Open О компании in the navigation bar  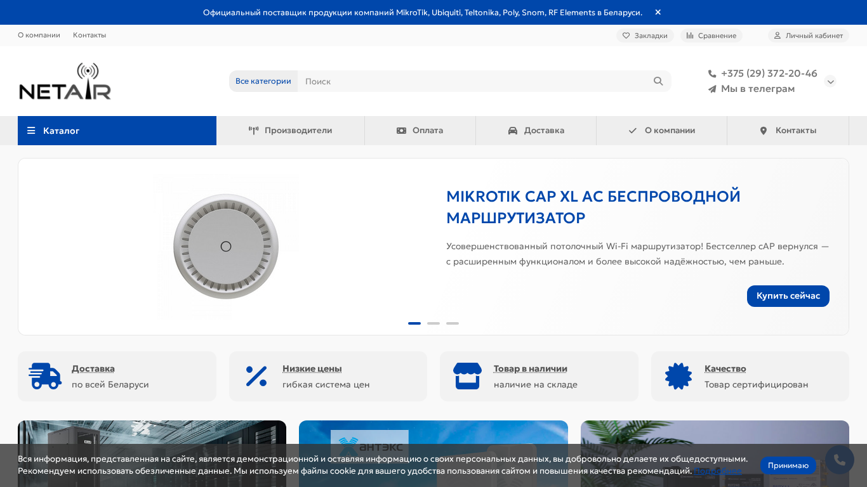click(x=662, y=131)
